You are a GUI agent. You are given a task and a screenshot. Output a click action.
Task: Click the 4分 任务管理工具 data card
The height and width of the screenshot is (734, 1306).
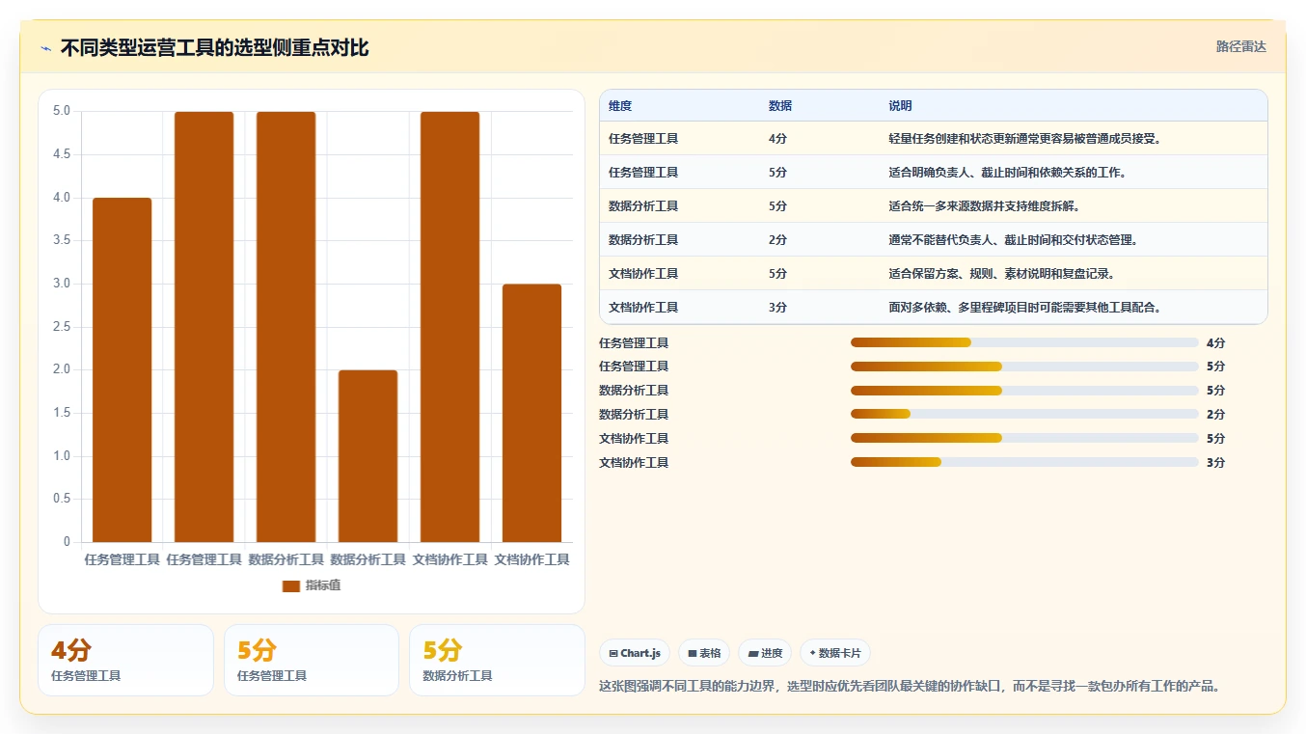(x=125, y=660)
